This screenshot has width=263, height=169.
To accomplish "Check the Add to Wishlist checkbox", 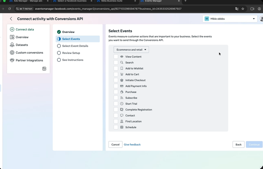I will [116, 68].
